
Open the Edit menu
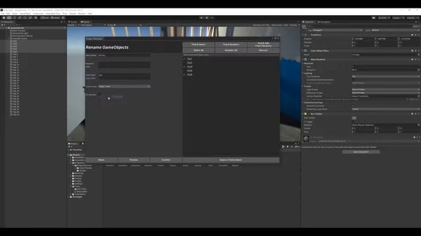pos(8,13)
